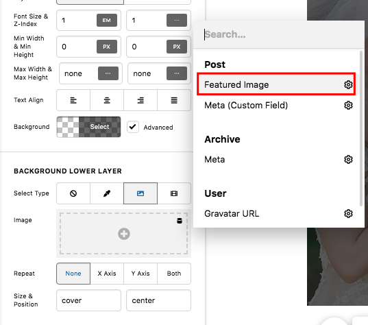This screenshot has width=368, height=325.
Task: Choose the video background type icon
Action: click(x=174, y=193)
